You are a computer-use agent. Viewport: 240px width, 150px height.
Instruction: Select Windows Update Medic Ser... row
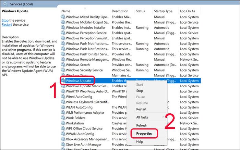(87, 86)
